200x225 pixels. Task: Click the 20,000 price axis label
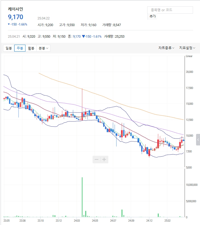click(189, 72)
